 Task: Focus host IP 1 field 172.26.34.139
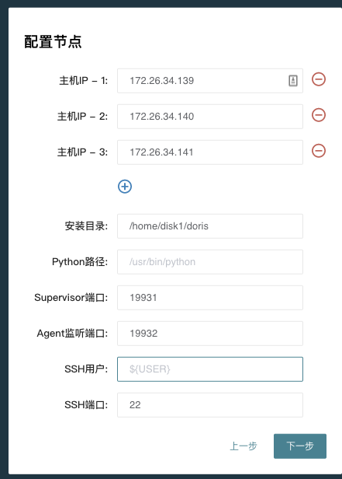click(x=210, y=81)
